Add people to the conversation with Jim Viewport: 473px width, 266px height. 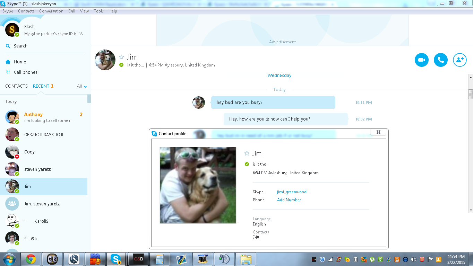460,60
